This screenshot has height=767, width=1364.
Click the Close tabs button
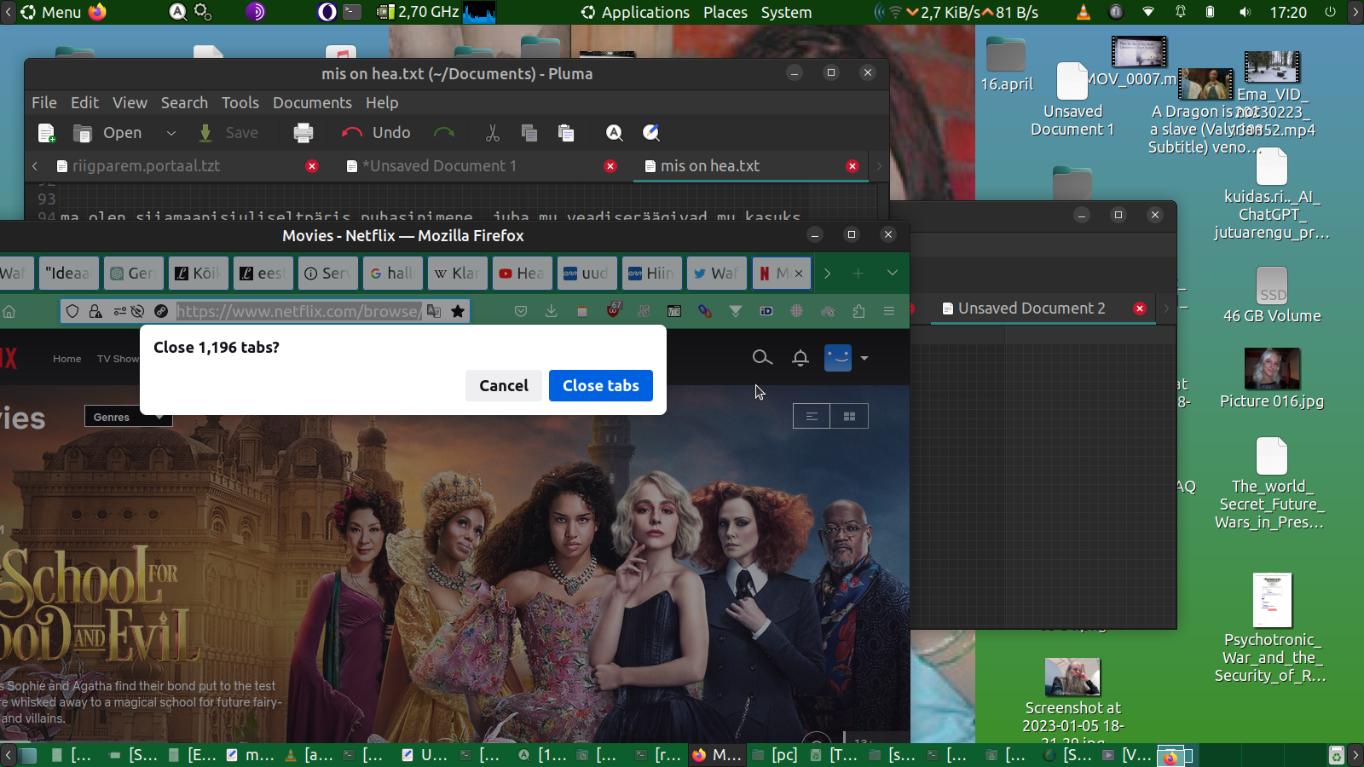tap(600, 385)
